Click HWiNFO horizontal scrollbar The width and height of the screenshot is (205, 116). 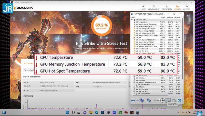[150, 96]
